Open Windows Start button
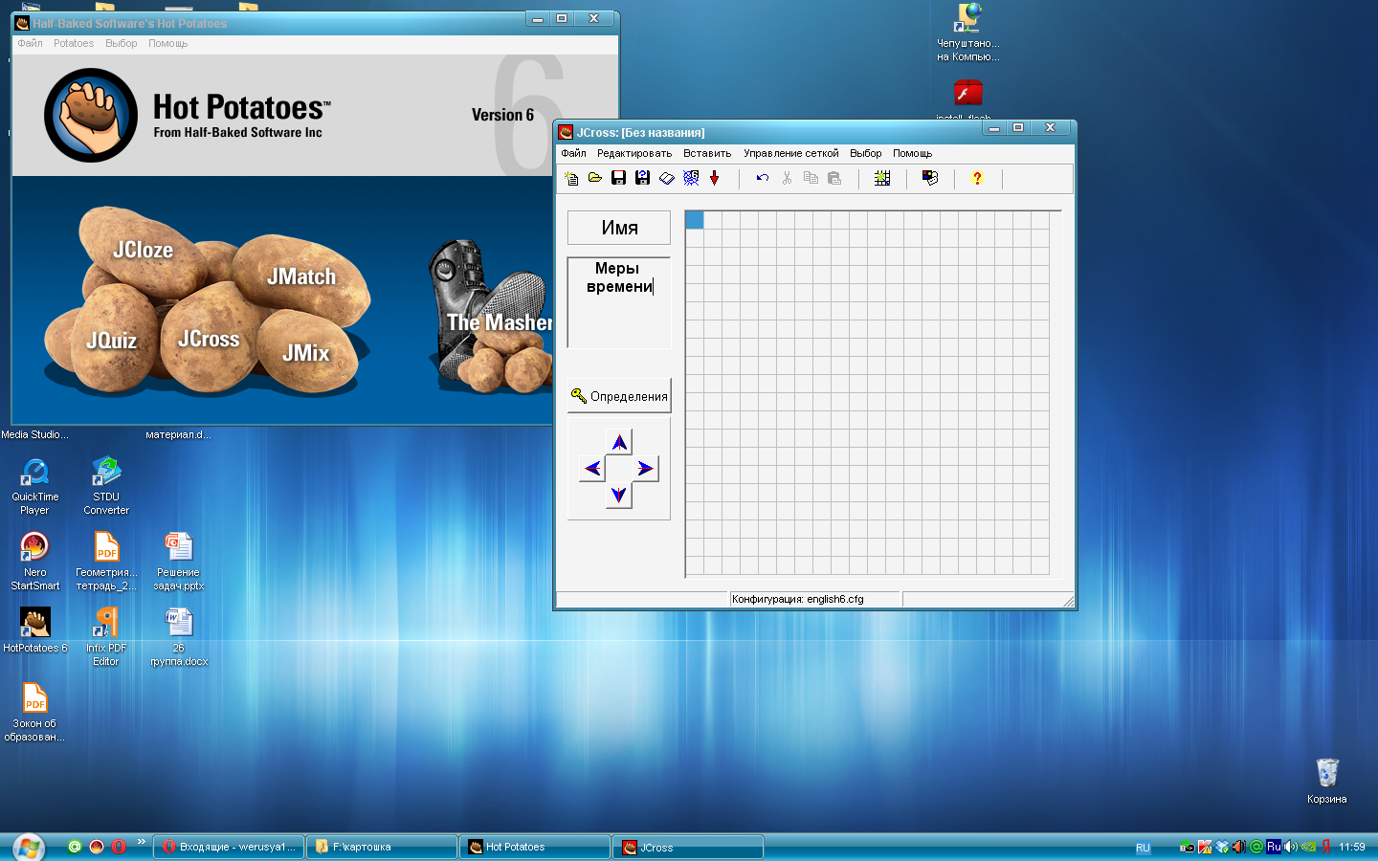Screen dimensions: 1378x861 click(28, 847)
